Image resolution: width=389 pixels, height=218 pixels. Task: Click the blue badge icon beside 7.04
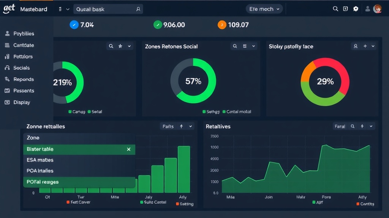[x=74, y=25]
